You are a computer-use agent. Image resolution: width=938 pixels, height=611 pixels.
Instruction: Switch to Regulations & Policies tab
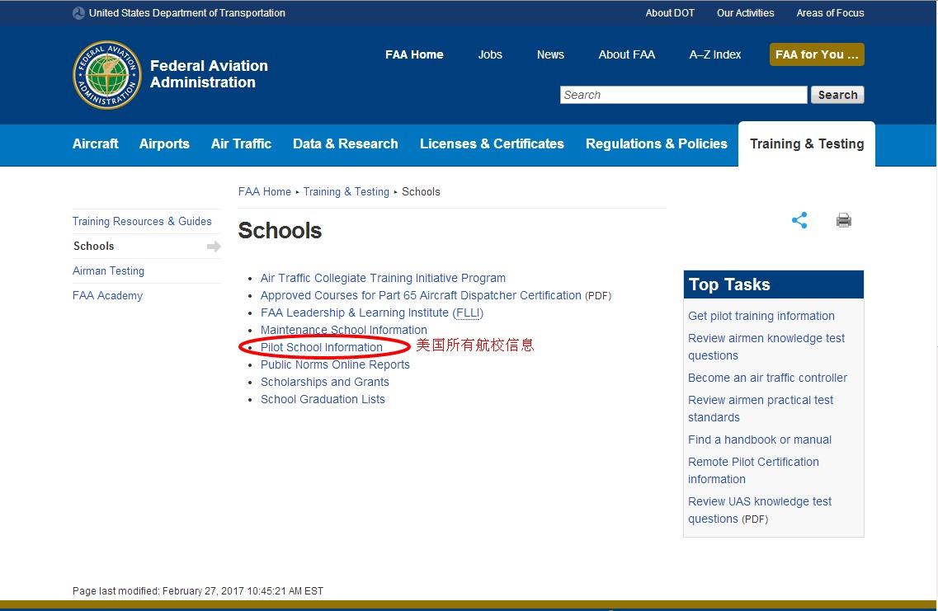click(656, 143)
